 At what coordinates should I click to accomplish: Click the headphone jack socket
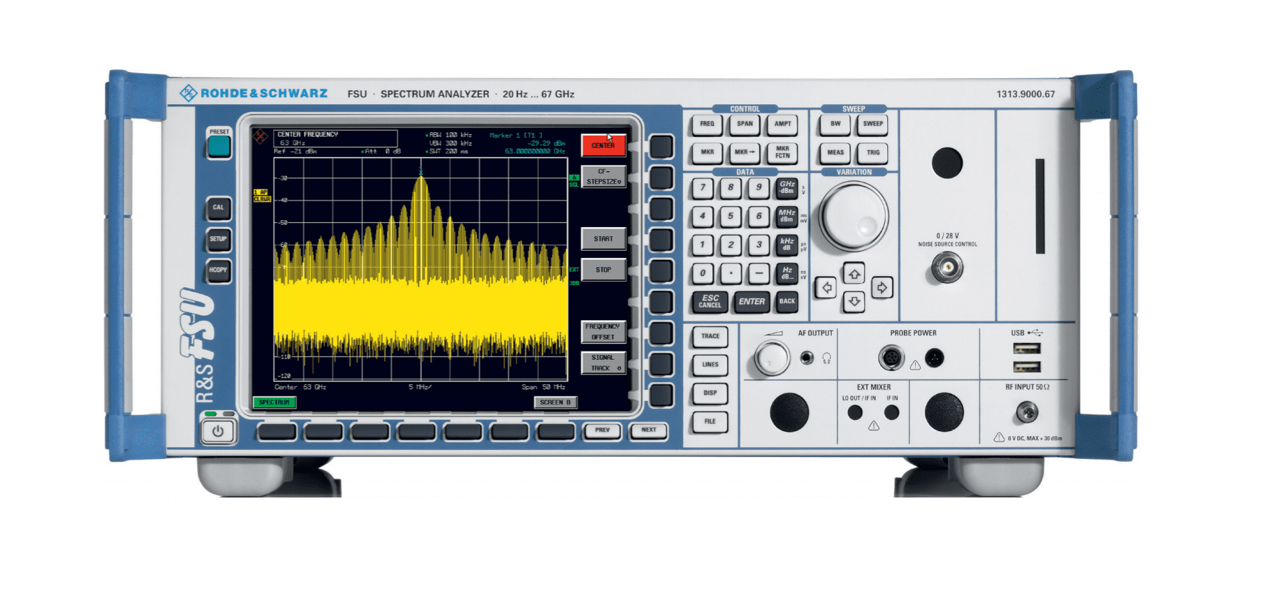point(807,358)
